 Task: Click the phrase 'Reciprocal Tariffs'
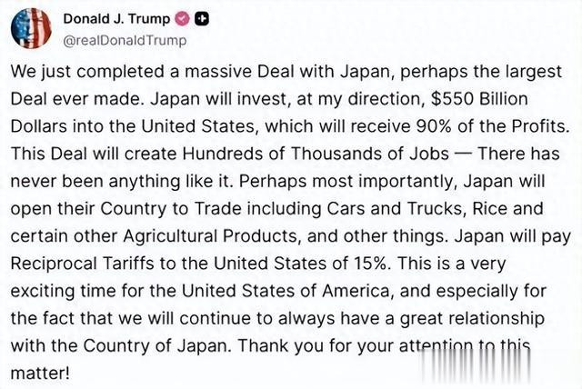(x=82, y=264)
